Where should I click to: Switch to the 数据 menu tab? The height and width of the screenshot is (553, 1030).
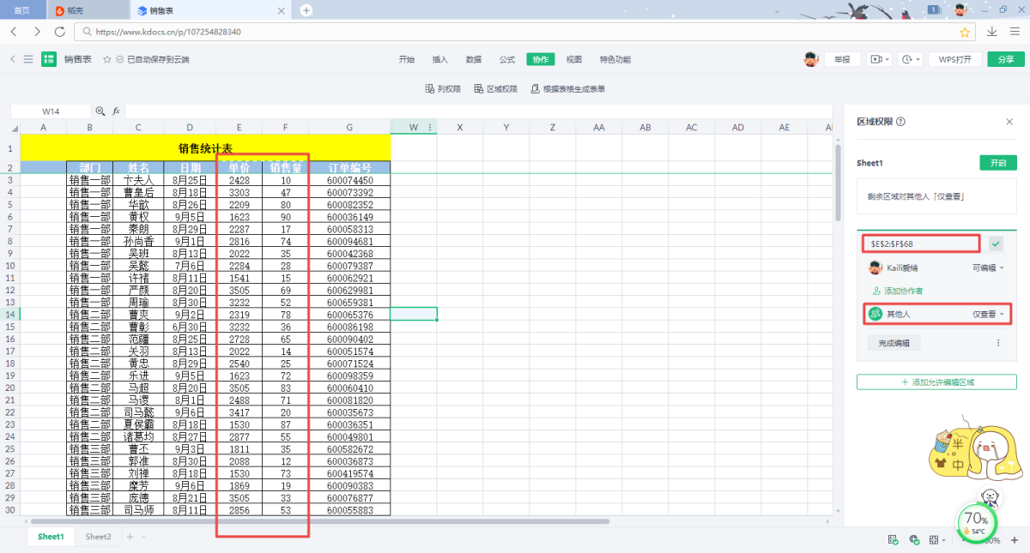474,60
